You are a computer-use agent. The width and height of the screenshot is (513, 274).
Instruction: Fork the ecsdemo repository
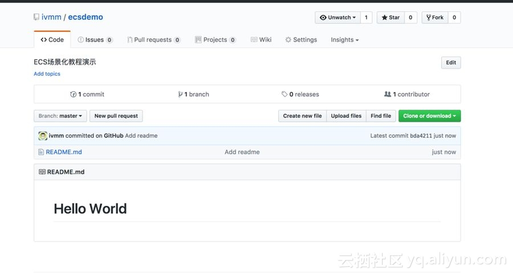435,18
